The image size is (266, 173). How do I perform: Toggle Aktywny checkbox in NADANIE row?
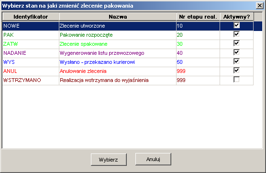click(x=236, y=52)
